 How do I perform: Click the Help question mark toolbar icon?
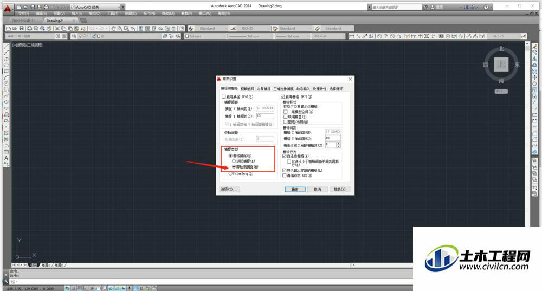click(182, 28)
